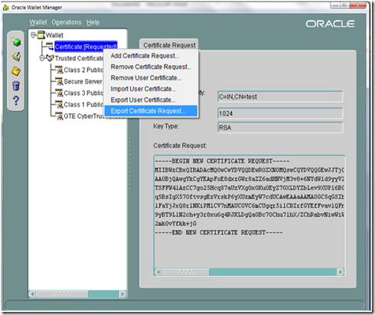The image size is (375, 315).
Task: Click the dotted split pane divider handle
Action: point(130,163)
